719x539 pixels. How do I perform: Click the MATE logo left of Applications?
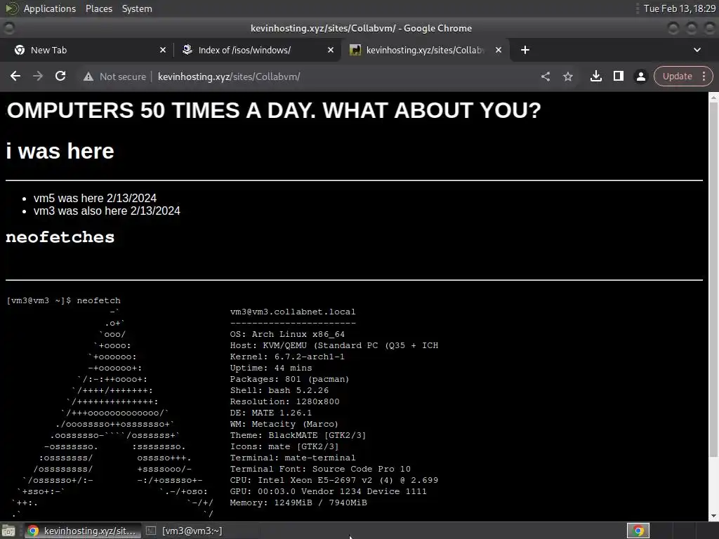coord(11,8)
